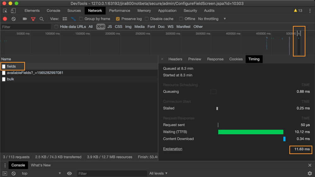Filter requests by XHR

coord(101,27)
